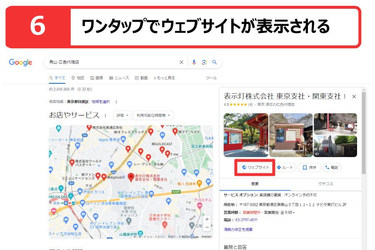Click the ローソン 渋谷警察署南店 marker
The image size is (375, 250).
[x=82, y=203]
